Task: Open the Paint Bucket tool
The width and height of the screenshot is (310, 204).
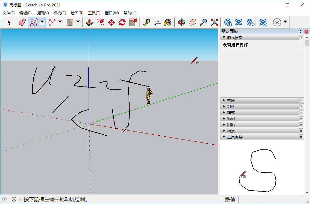Action: (x=168, y=22)
